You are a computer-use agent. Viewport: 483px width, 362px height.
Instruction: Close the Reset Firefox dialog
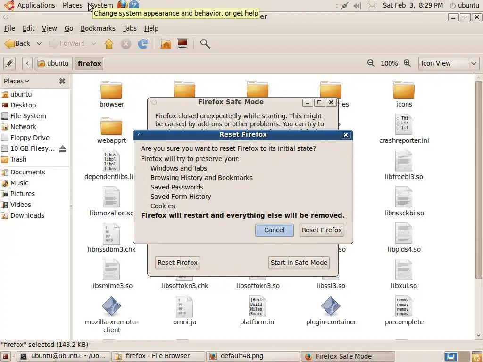tap(346, 135)
